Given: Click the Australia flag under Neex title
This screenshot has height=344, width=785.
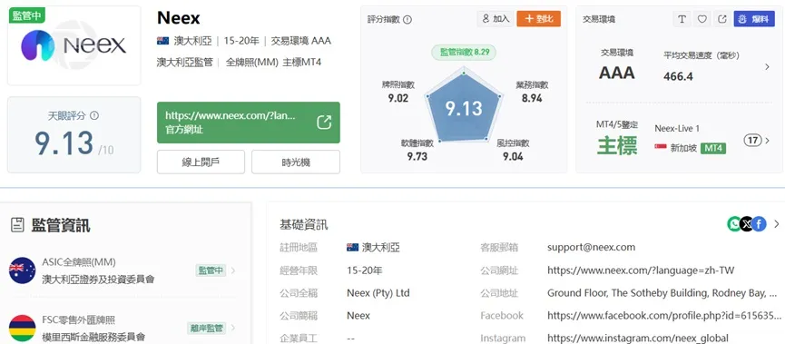Looking at the screenshot, I should point(162,41).
